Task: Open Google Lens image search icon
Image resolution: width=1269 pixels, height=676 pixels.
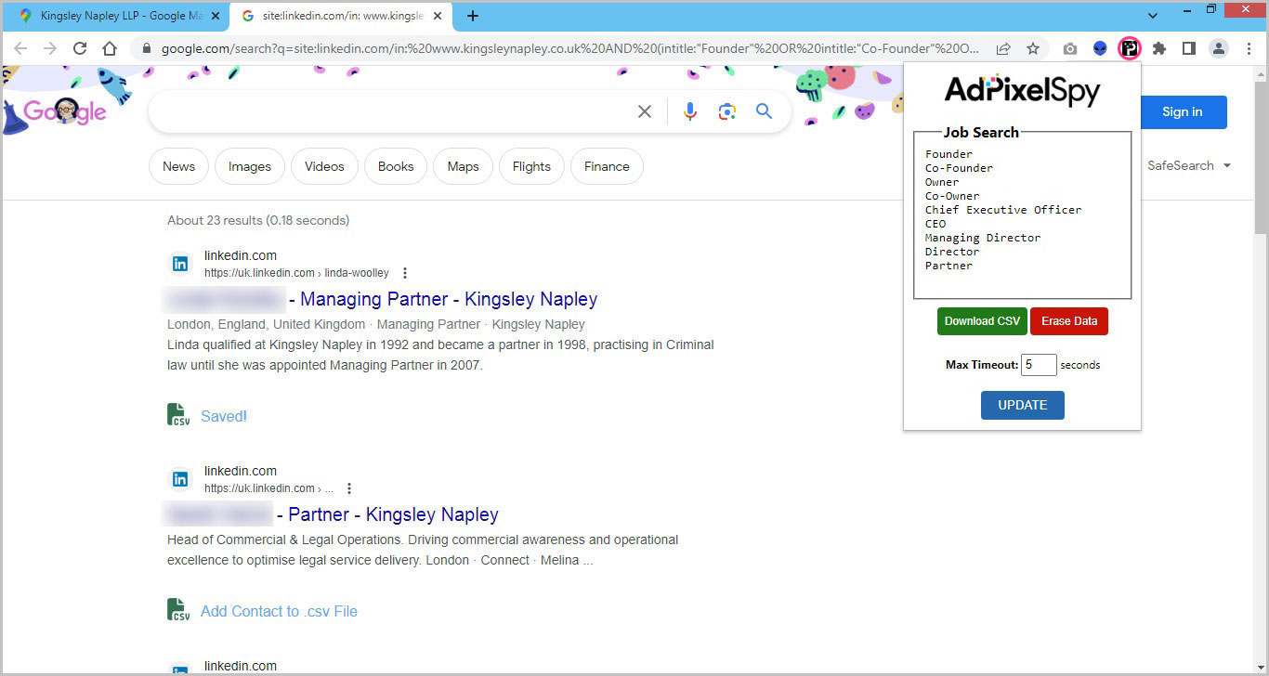Action: coord(726,111)
